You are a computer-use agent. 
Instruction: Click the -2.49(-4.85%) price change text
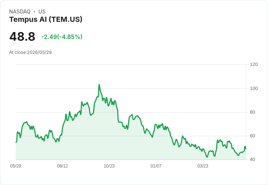62,37
